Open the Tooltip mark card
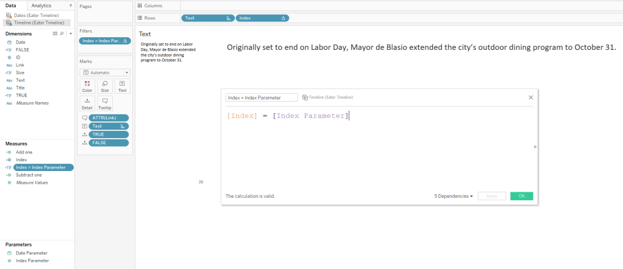The width and height of the screenshot is (623, 269). (105, 103)
